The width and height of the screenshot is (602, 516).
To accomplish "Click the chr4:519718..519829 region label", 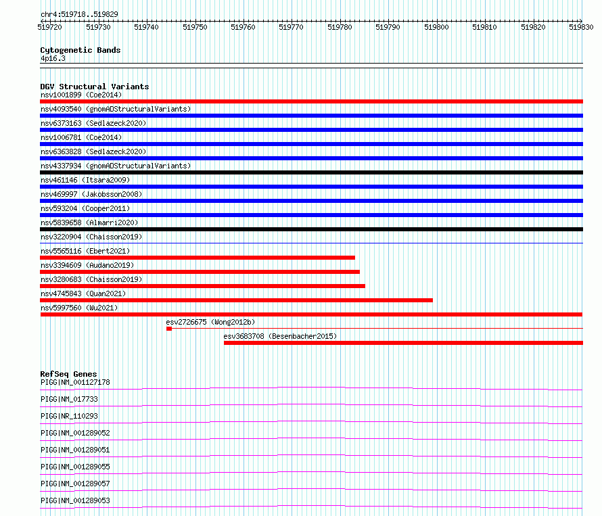I will 79,15.
